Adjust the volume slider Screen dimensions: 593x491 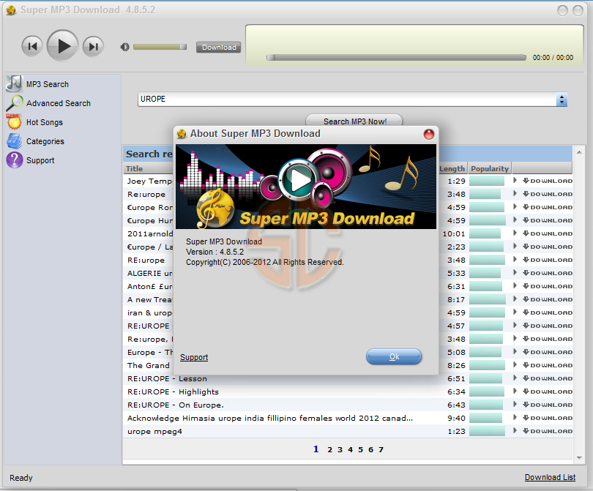(x=160, y=47)
